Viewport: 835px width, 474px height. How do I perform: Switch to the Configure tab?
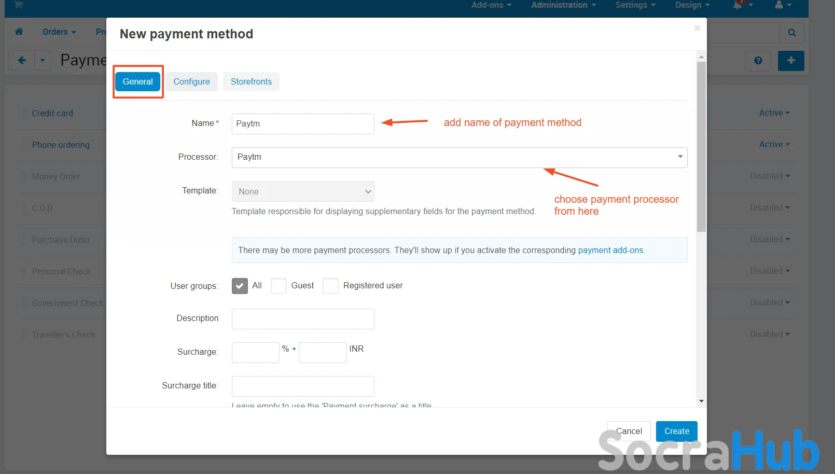[x=191, y=82]
